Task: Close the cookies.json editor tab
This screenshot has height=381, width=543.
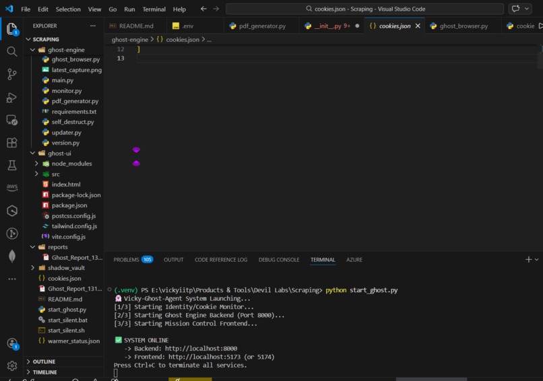Action: coord(418,26)
